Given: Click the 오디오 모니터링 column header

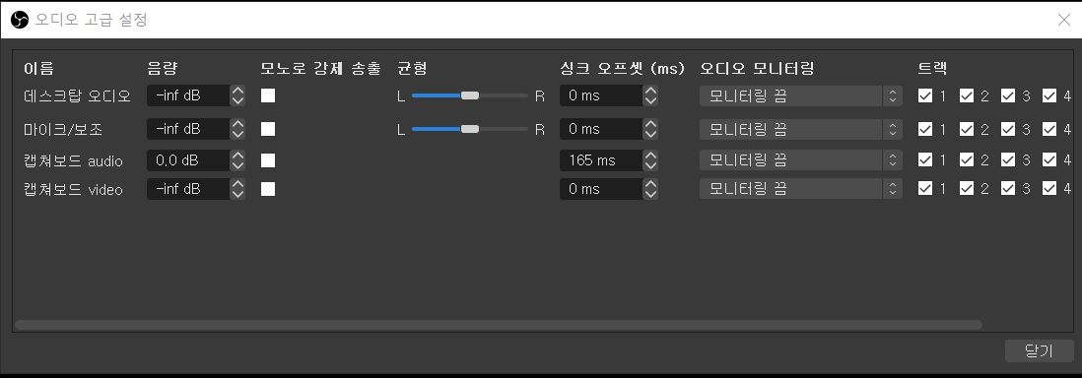Looking at the screenshot, I should 757,68.
